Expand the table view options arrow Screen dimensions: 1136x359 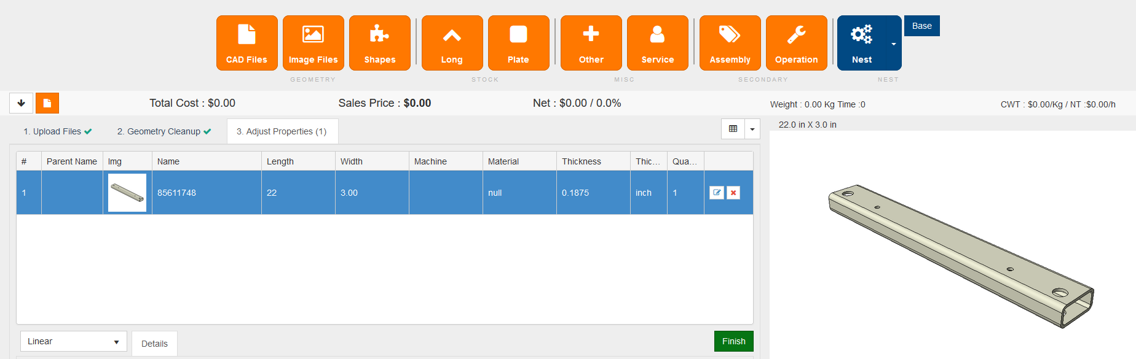(752, 129)
